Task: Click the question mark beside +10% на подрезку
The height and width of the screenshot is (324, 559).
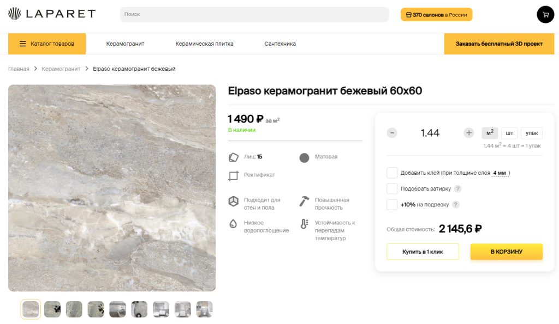Action: 455,205
